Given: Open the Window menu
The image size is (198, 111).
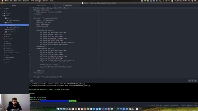Looking at the screenshot, I should point(45,1).
